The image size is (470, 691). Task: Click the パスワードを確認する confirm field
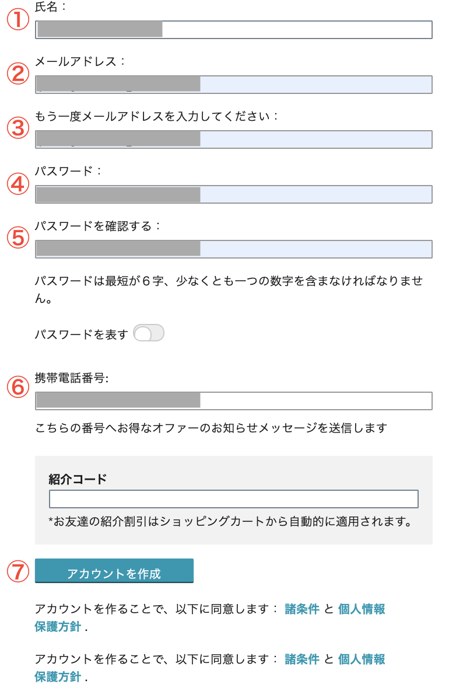click(x=233, y=249)
